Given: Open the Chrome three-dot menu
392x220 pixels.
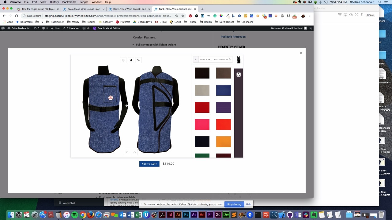Looking at the screenshot, I should 309,16.
